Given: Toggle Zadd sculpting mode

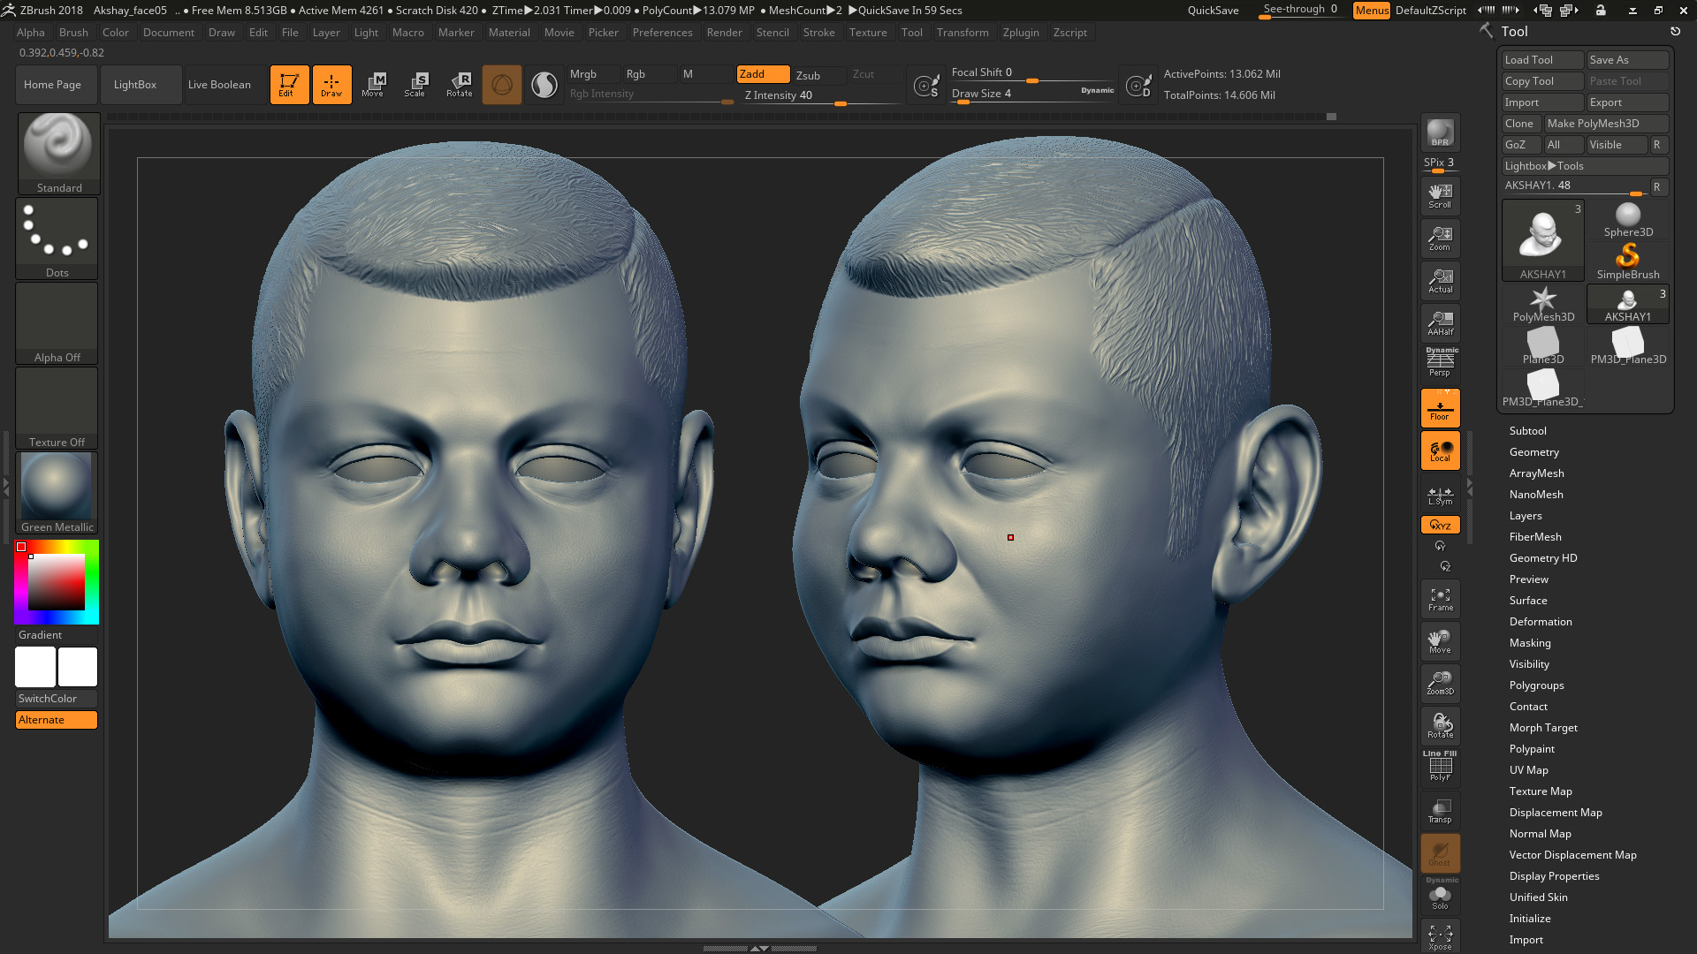Looking at the screenshot, I should pos(761,74).
